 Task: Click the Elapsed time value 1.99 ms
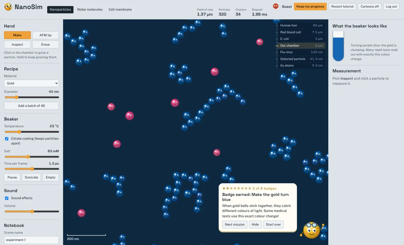click(x=260, y=14)
